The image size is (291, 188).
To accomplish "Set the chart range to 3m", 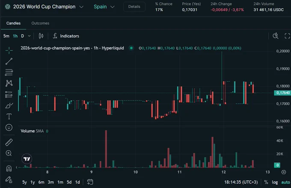I will click(x=50, y=182).
